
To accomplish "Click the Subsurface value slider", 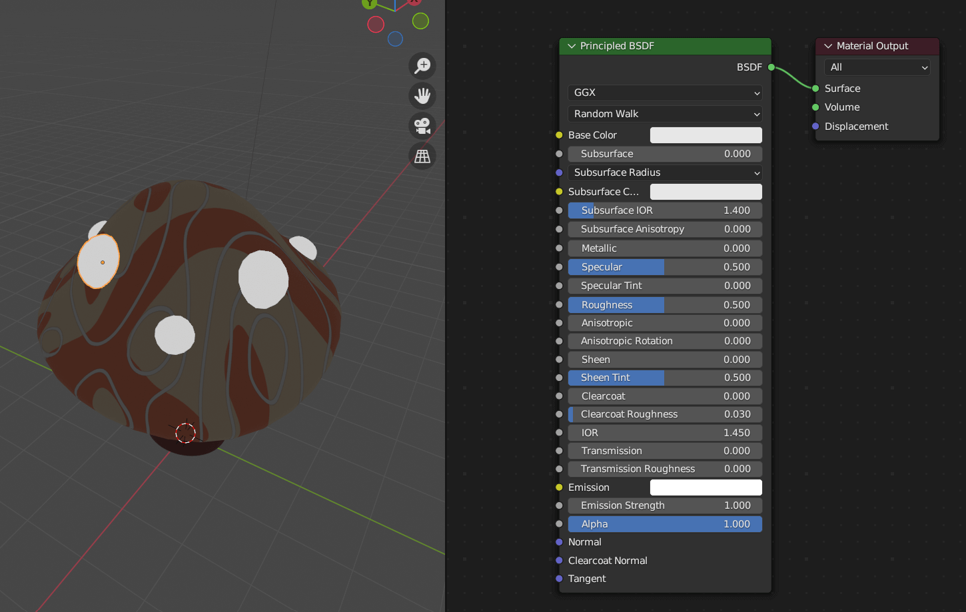I will coord(665,154).
